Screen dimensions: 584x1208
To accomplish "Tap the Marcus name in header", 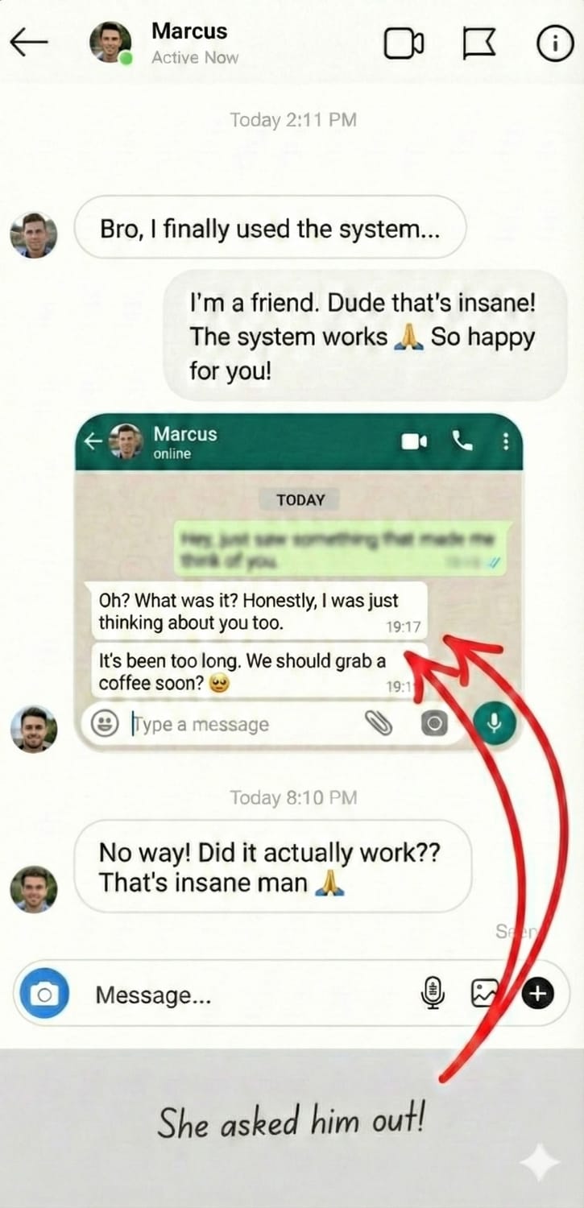I will (189, 31).
